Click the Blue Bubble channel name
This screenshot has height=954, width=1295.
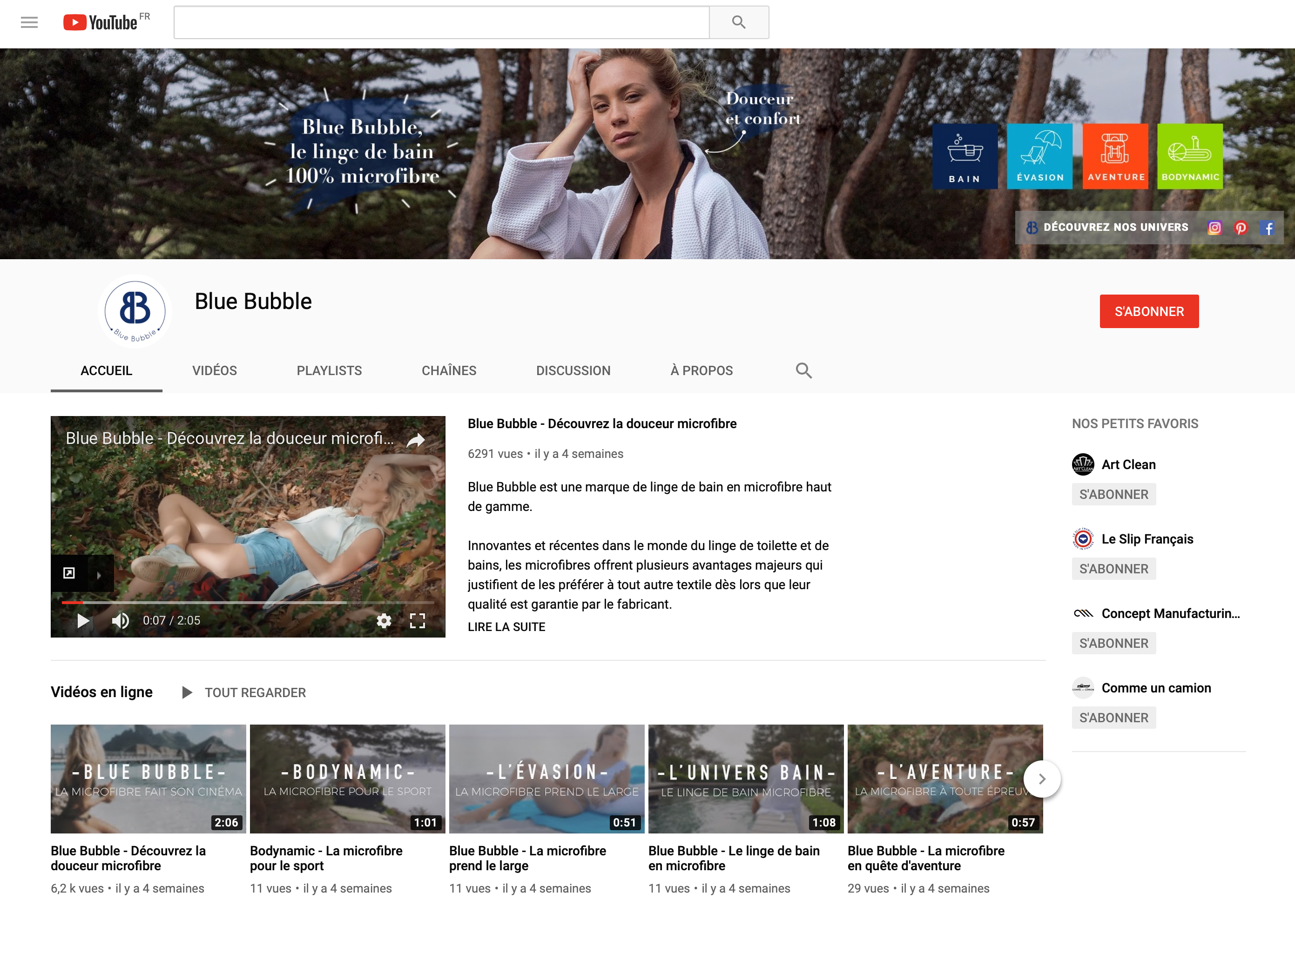[x=253, y=302]
